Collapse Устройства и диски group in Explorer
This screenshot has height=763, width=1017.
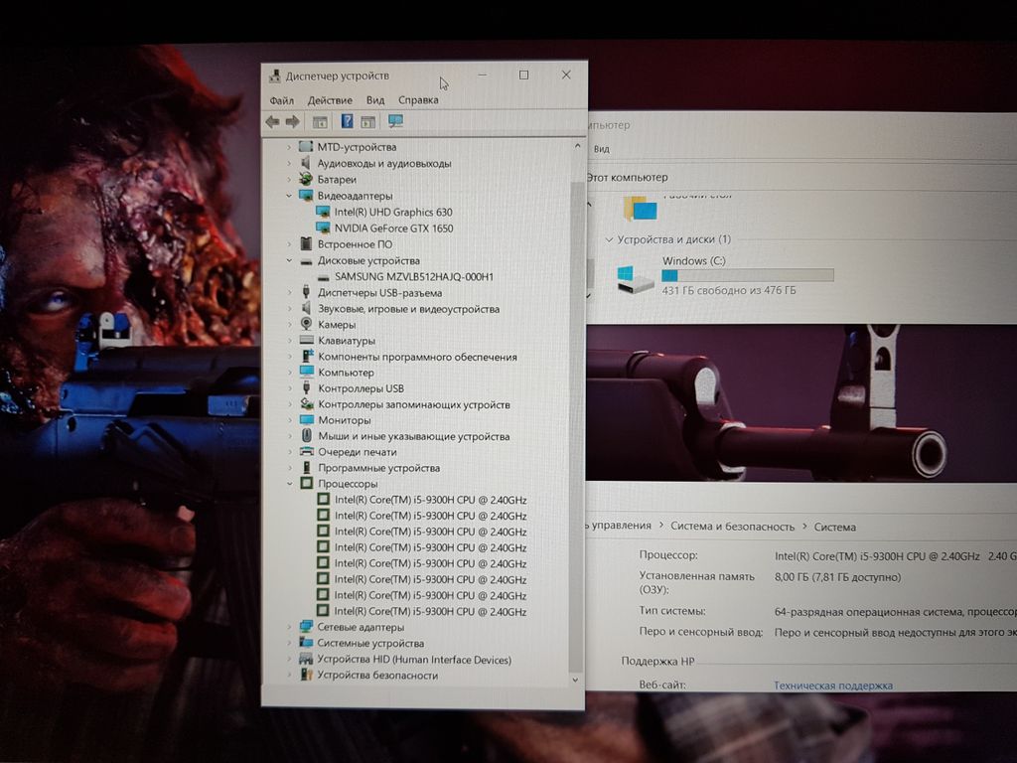click(609, 239)
